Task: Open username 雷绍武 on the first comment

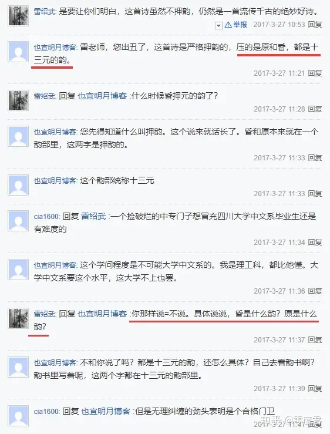Action: [45, 12]
